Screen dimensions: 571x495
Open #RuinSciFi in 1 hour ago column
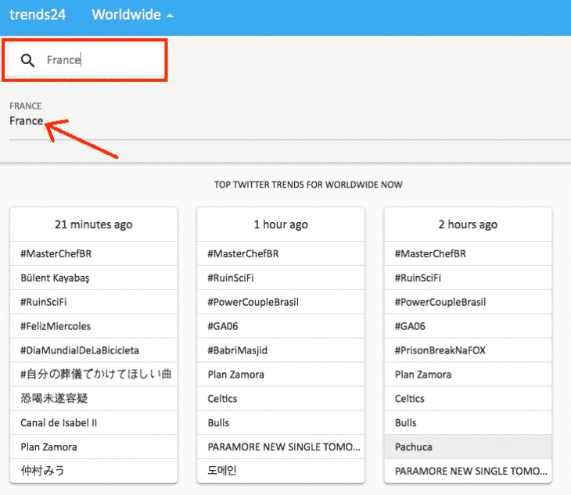pyautogui.click(x=231, y=278)
